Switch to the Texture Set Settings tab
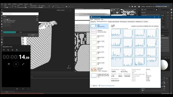 pyautogui.click(x=161, y=6)
